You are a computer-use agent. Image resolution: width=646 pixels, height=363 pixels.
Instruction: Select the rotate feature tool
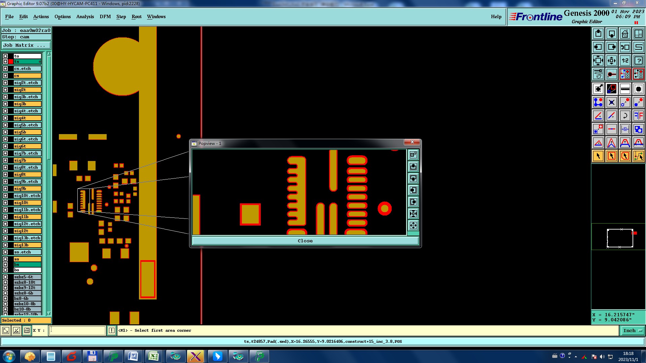[x=625, y=116]
